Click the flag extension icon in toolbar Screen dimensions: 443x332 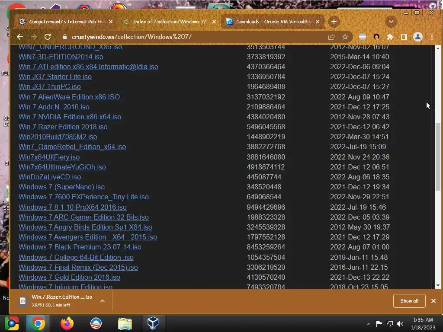363,37
